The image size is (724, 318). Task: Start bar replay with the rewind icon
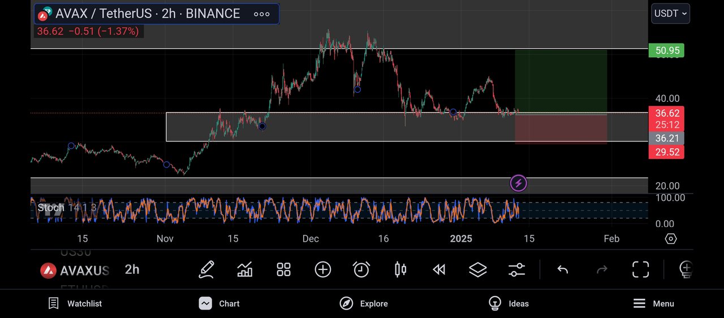tap(439, 270)
